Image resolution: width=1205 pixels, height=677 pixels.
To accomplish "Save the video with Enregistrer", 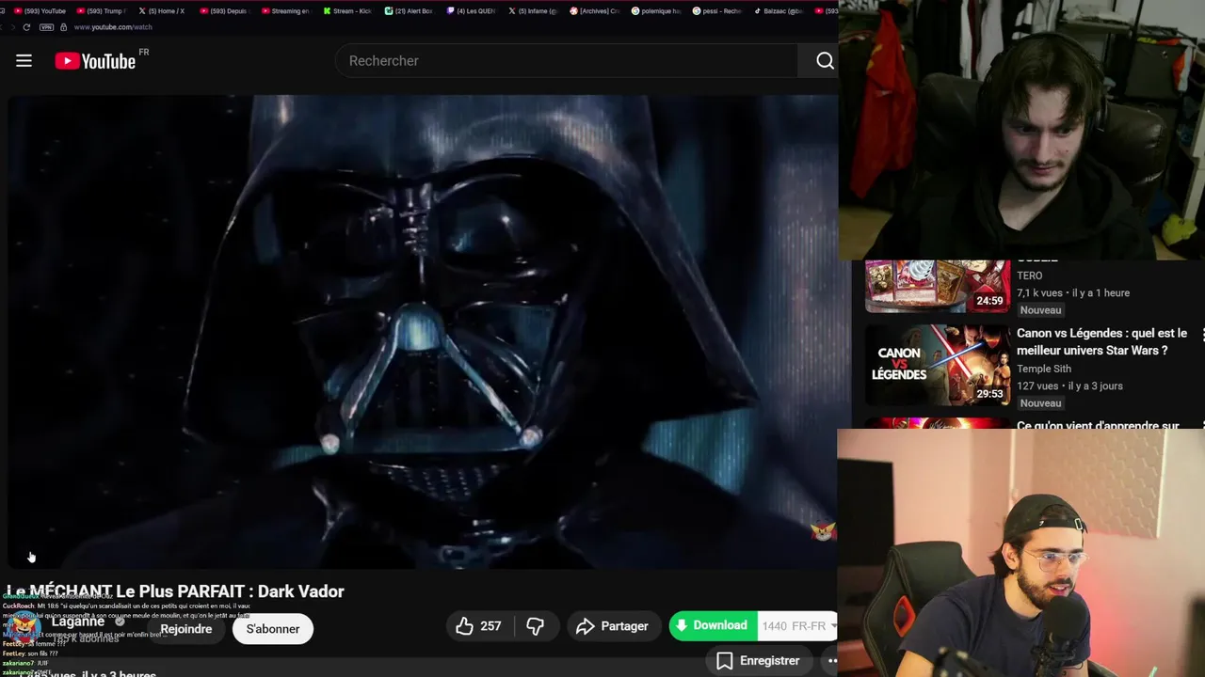I will [x=758, y=661].
